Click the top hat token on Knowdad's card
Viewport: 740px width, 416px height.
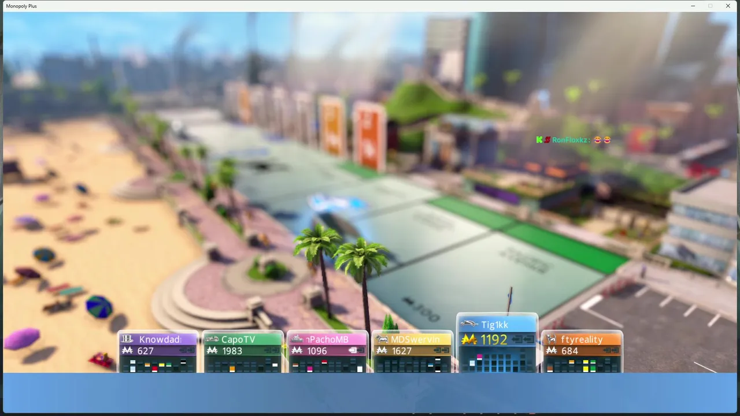pos(128,339)
